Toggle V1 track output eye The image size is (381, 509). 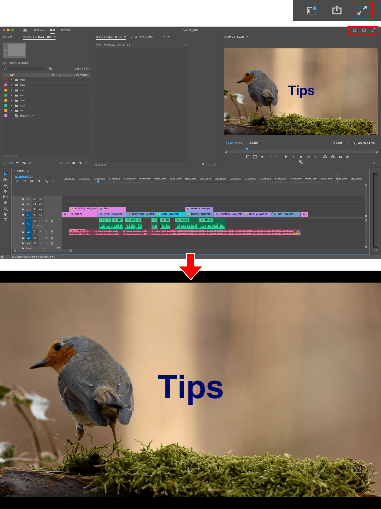coord(40,215)
